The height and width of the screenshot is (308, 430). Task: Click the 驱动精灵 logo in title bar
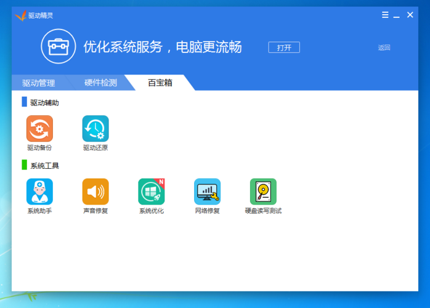(20, 15)
